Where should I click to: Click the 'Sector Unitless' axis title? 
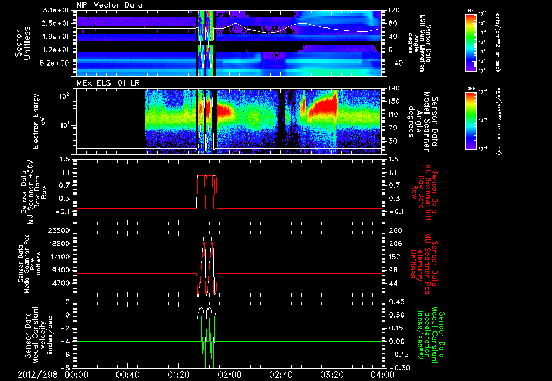(23, 43)
